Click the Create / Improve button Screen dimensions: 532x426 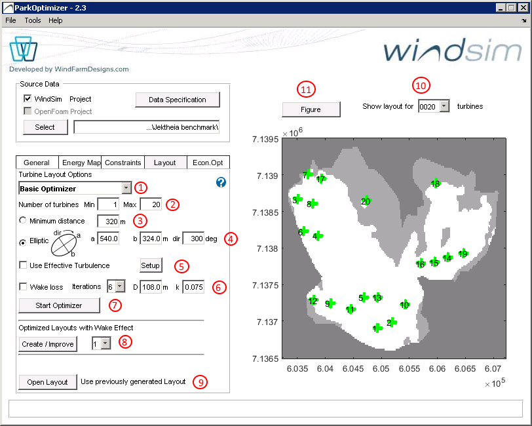(x=48, y=344)
